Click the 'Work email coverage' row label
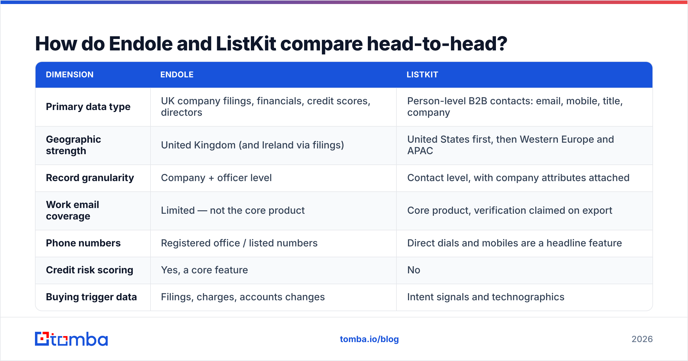The image size is (688, 361). point(73,210)
